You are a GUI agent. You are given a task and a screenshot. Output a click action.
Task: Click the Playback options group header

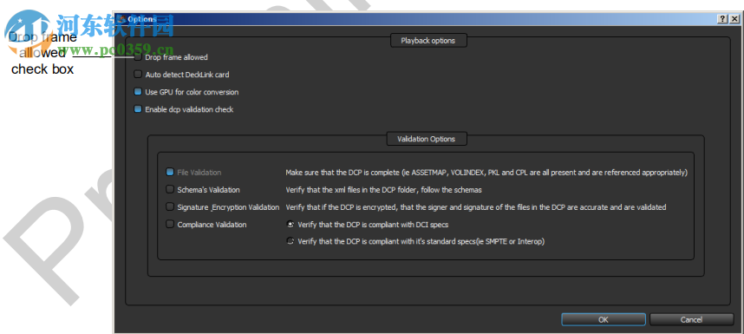point(428,41)
